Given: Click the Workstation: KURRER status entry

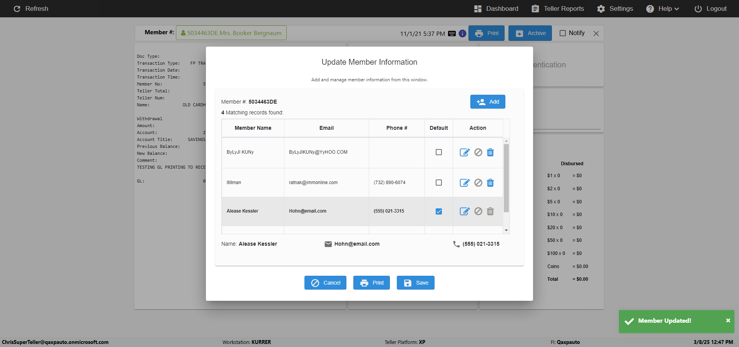Looking at the screenshot, I should point(247,342).
